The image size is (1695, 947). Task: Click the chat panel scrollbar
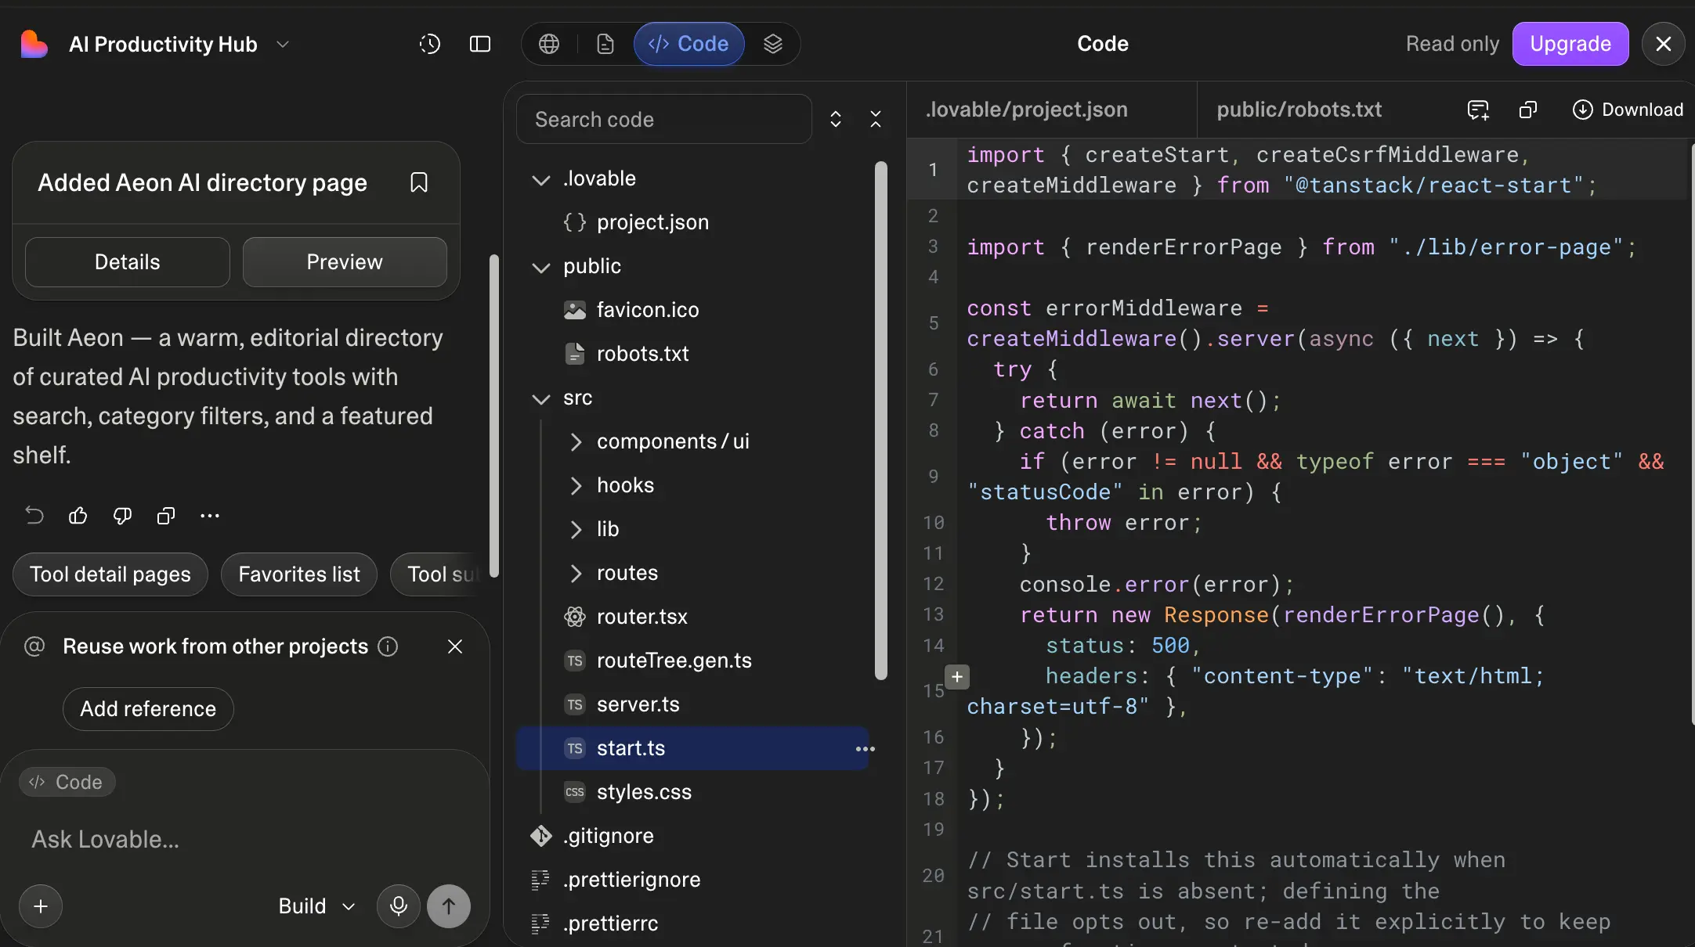click(493, 416)
